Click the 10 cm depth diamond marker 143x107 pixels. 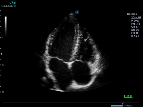1,65
